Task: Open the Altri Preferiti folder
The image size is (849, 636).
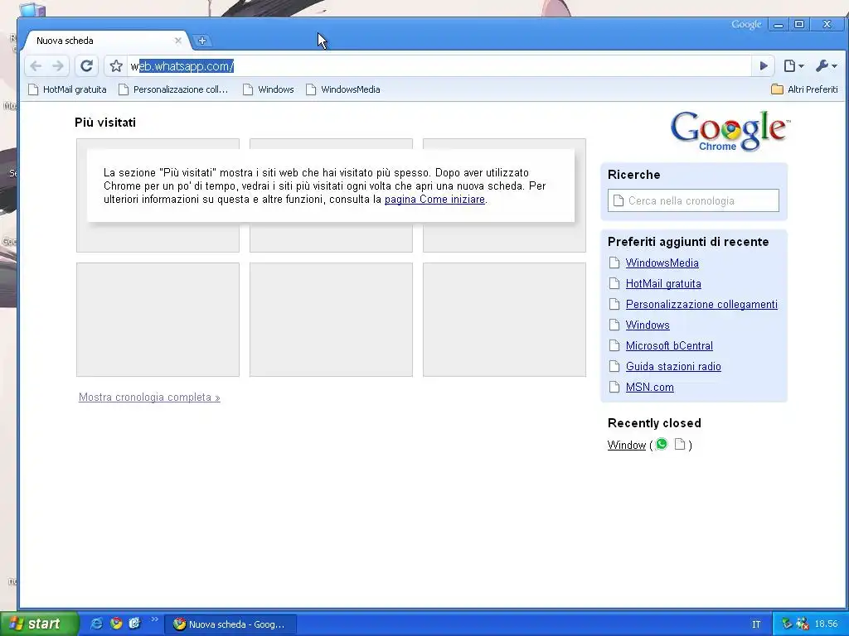Action: [804, 89]
